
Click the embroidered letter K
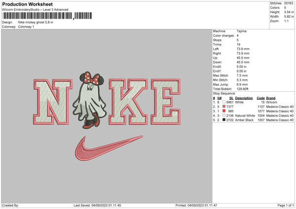(x=128, y=102)
